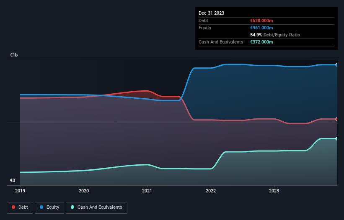Screen dimensions: 344x220
Task: Click the 54.9% Debt/Equity Ratio text
Action: (275, 35)
